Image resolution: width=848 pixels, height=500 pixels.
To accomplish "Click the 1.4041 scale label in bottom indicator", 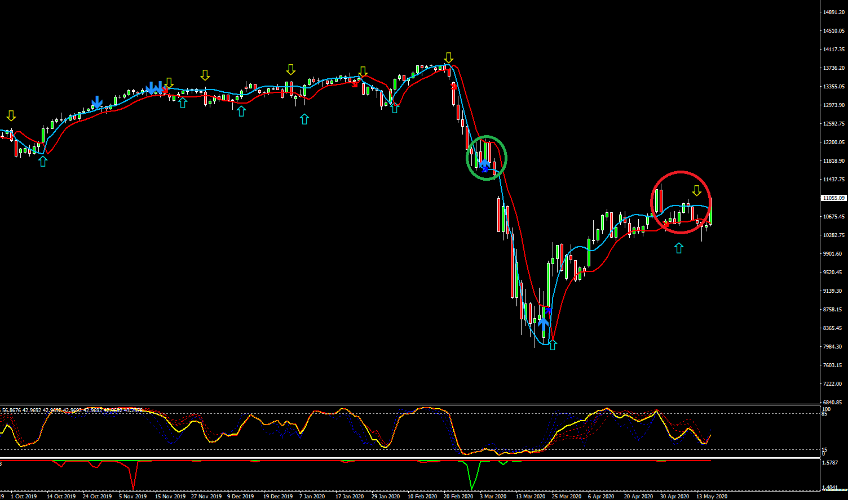I will point(831,489).
